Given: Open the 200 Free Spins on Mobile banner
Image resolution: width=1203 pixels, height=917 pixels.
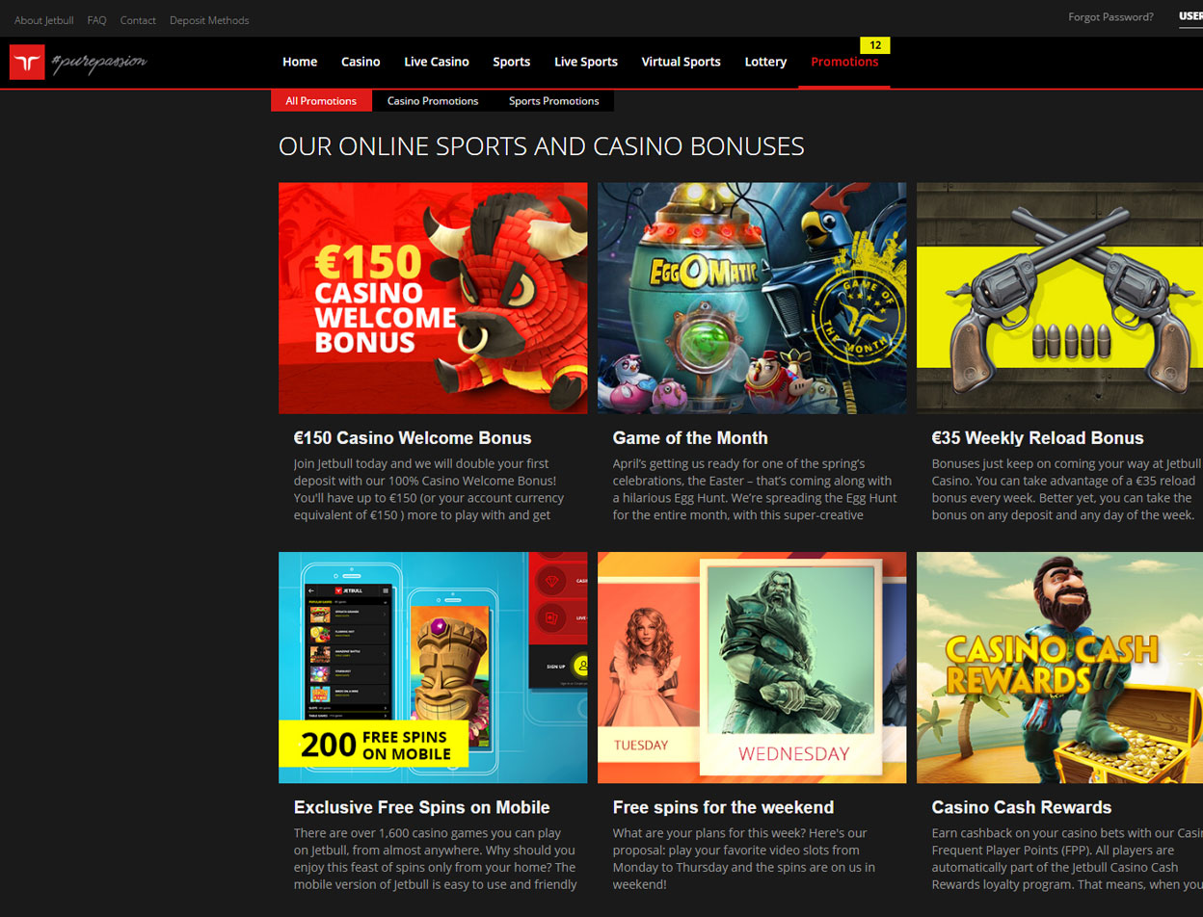Looking at the screenshot, I should click(433, 668).
